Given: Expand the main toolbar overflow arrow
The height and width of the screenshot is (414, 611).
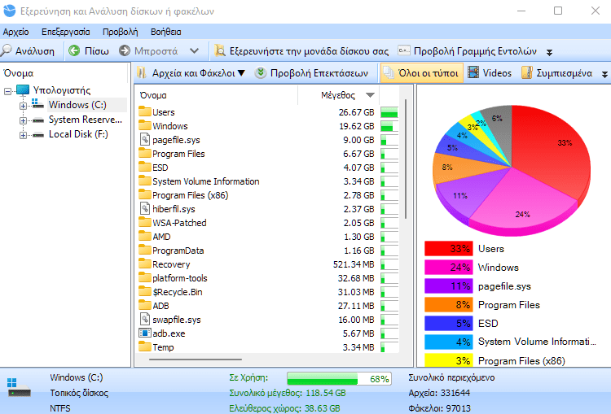Looking at the screenshot, I should [x=549, y=52].
